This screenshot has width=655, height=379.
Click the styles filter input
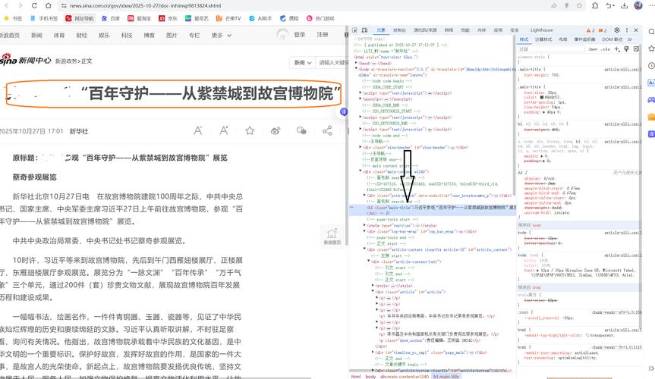(x=551, y=49)
